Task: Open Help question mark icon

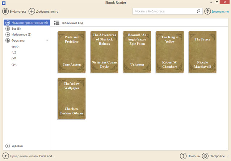Action: (183, 156)
